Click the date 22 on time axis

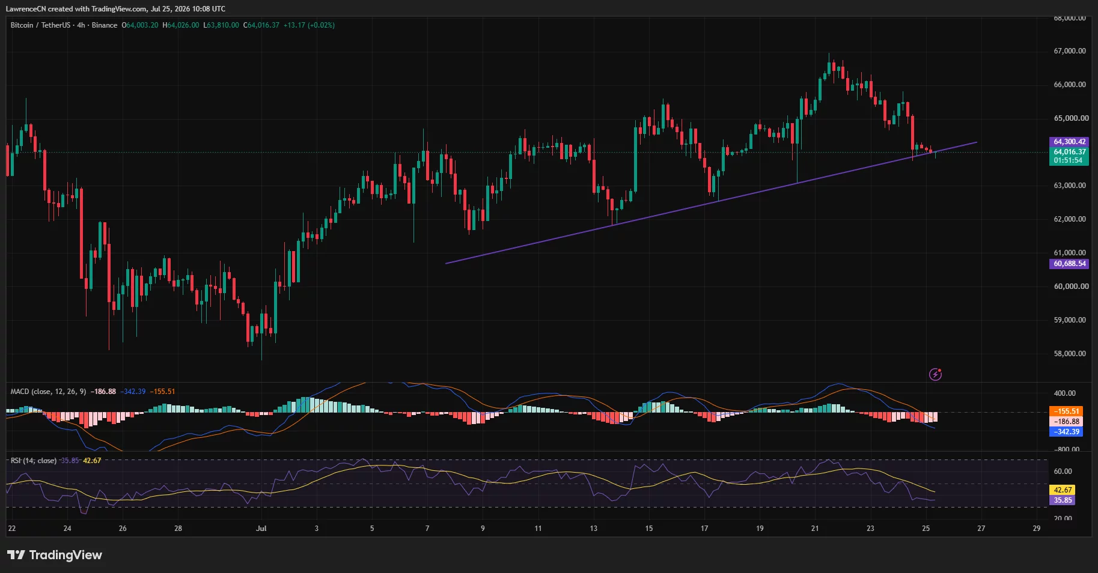pos(12,529)
